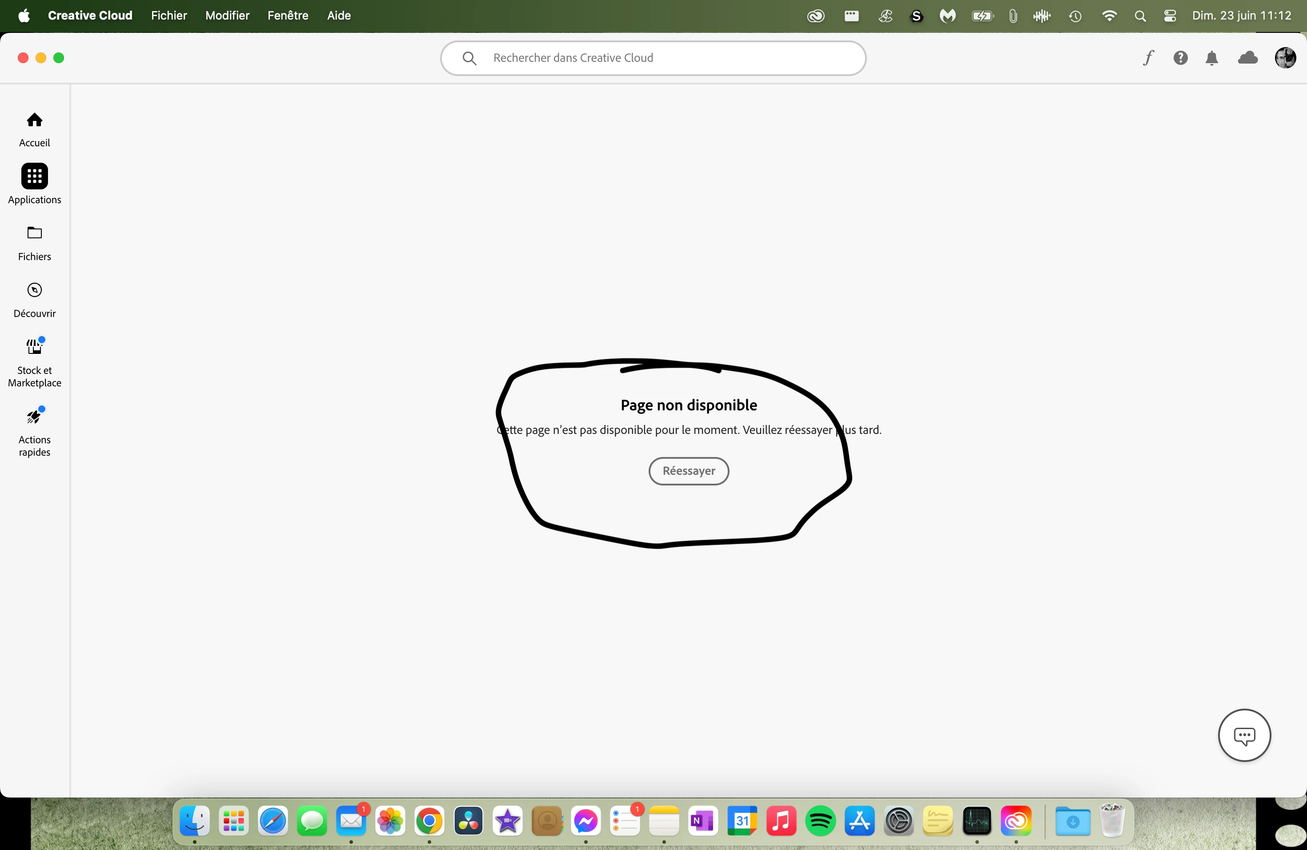Image resolution: width=1307 pixels, height=850 pixels.
Task: Open the Fenêtre menu
Action: (x=288, y=16)
